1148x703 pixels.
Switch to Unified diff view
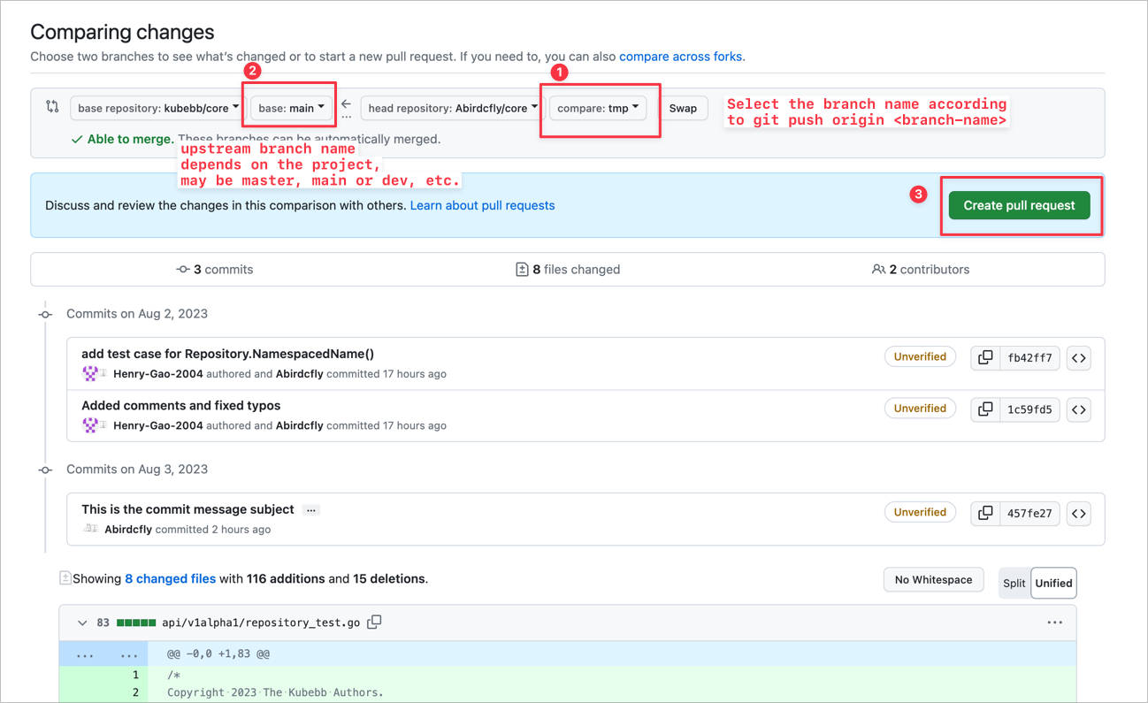coord(1053,583)
